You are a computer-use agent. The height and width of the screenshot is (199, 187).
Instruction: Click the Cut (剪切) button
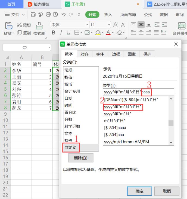(x=24, y=25)
